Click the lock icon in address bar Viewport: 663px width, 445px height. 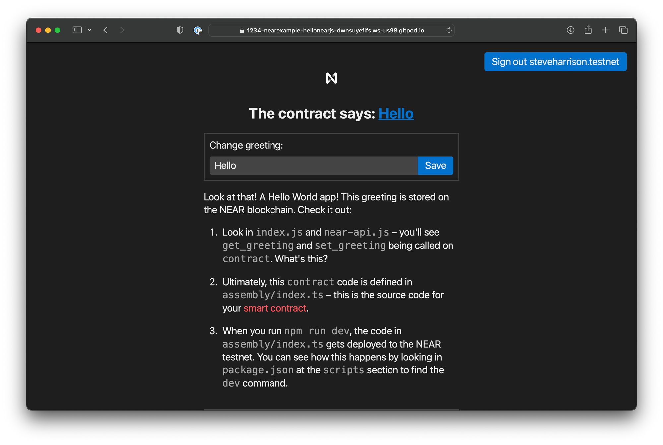point(242,30)
